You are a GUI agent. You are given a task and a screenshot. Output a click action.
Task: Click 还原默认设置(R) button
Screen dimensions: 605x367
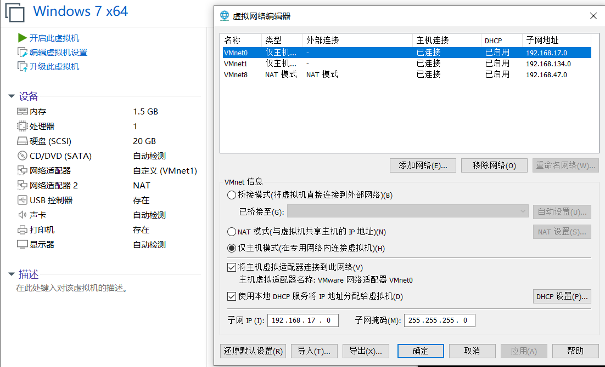point(253,351)
